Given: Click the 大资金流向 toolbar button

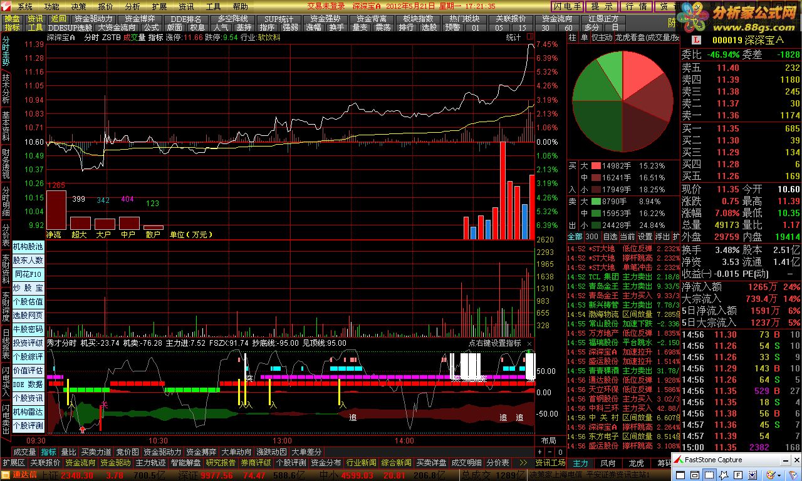Looking at the screenshot, I should pos(118,28).
